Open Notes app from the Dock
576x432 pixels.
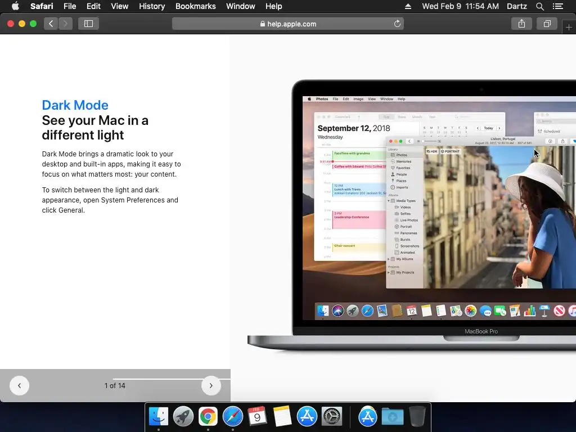click(282, 417)
